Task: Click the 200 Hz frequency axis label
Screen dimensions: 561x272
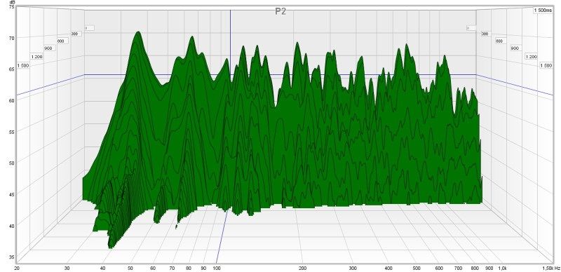Action: point(303,268)
